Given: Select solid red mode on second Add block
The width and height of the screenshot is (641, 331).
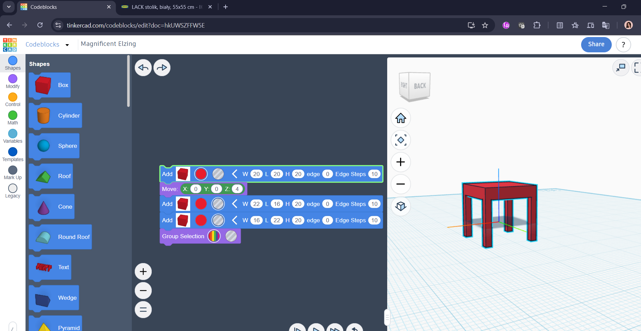Looking at the screenshot, I should [x=201, y=204].
